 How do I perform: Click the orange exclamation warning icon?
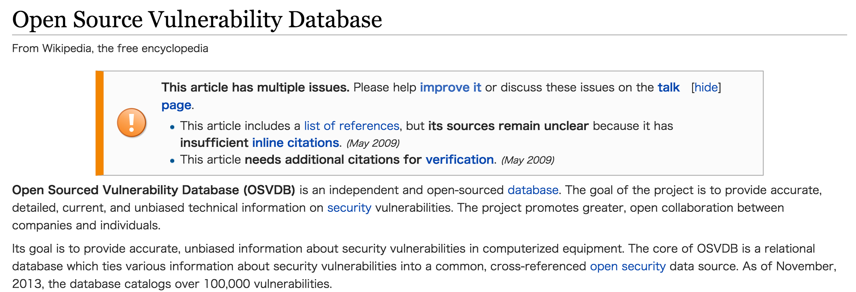coord(131,123)
